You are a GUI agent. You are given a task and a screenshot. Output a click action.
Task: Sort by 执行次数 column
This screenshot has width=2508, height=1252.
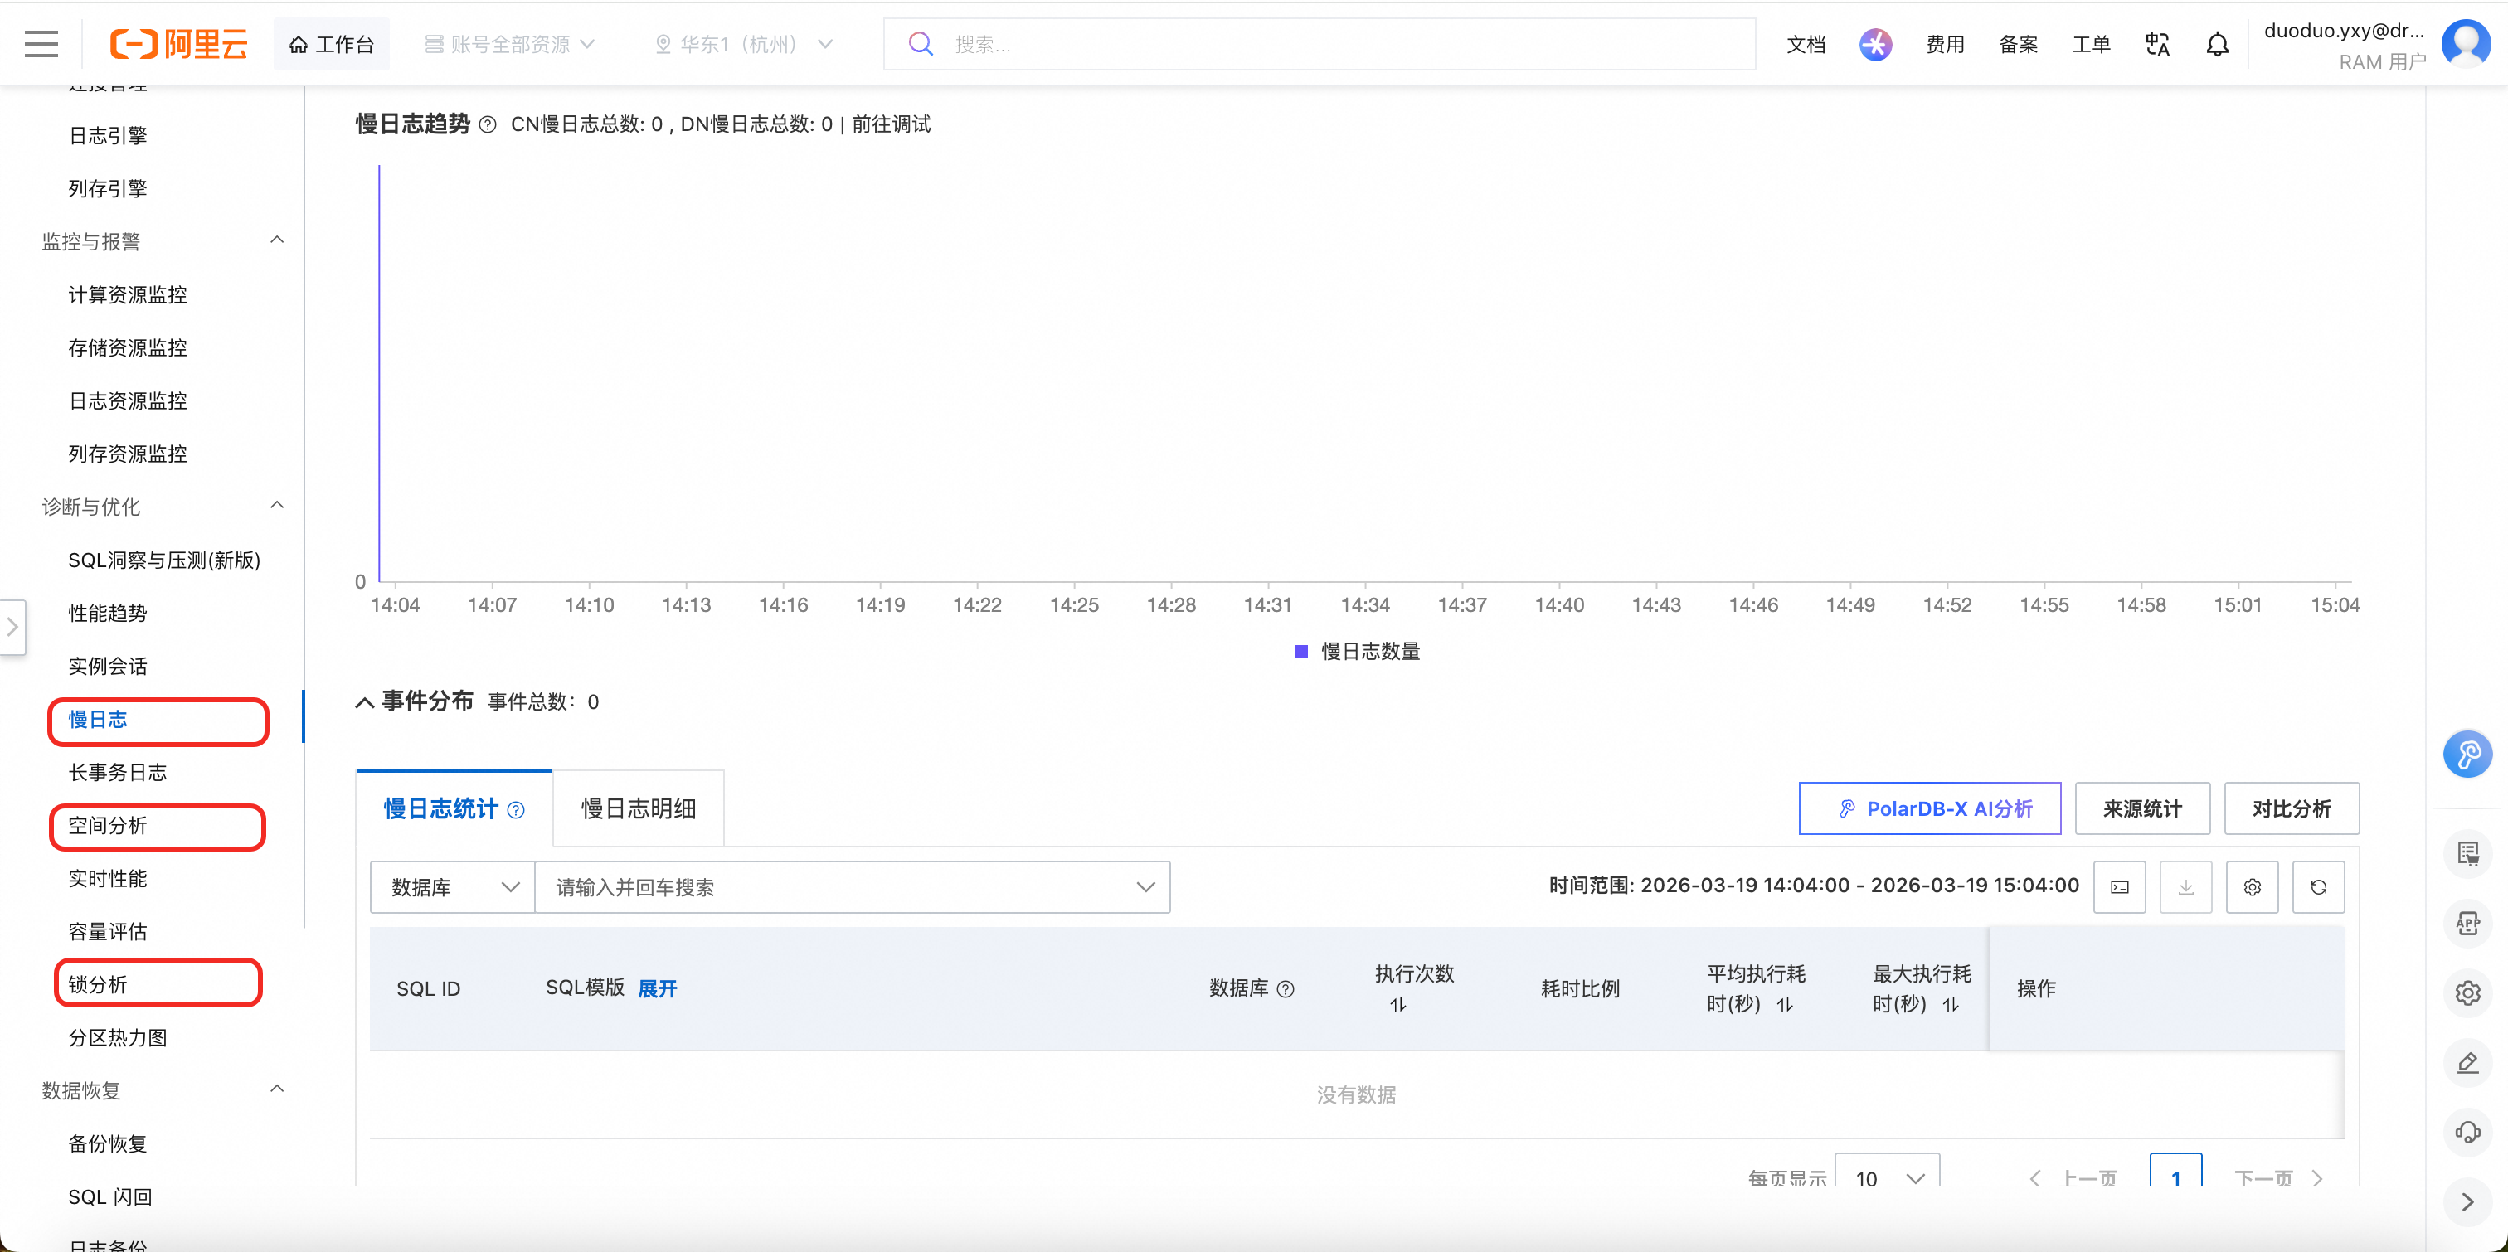(x=1398, y=1005)
